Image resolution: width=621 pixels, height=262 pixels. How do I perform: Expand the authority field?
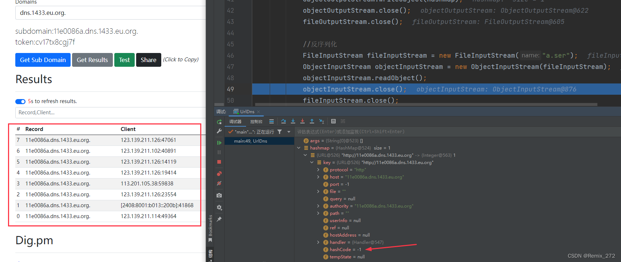click(319, 206)
